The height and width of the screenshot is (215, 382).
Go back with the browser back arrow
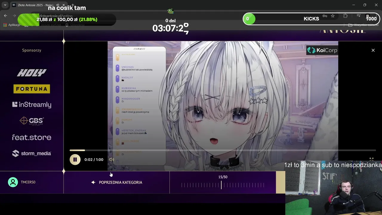point(5,16)
